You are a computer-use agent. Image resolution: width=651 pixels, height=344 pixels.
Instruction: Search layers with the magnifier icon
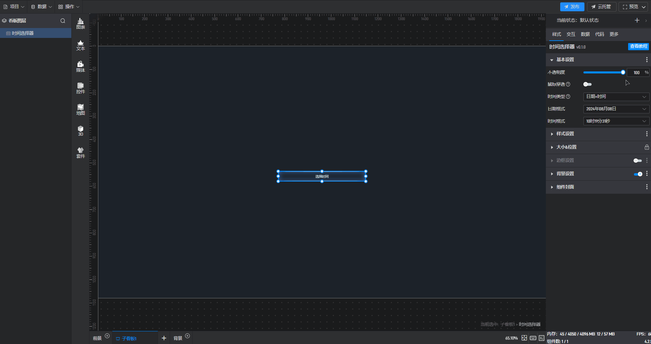tap(63, 21)
